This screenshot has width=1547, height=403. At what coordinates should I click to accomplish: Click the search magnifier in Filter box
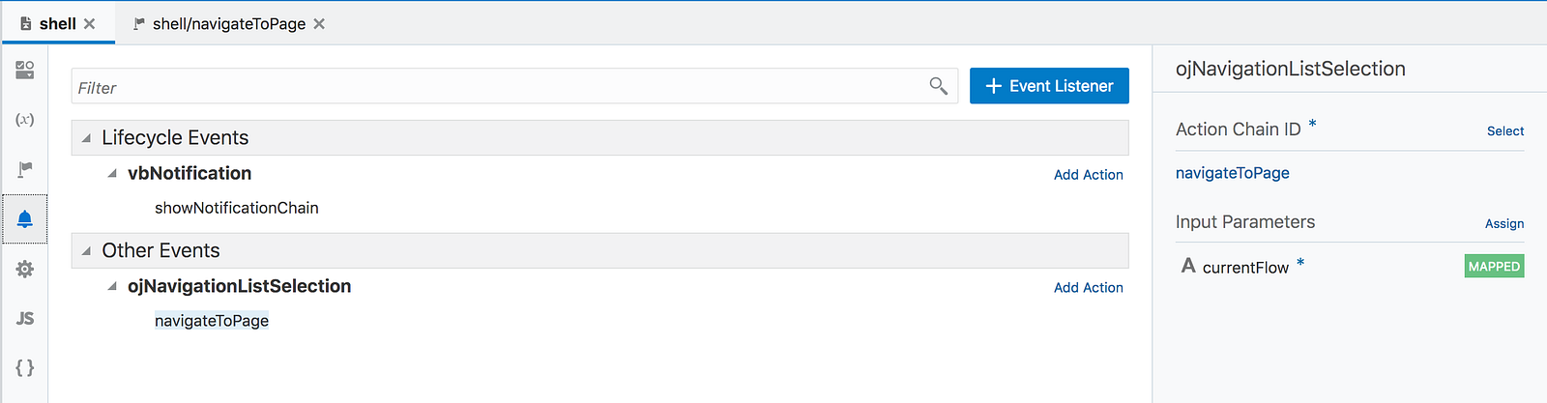[938, 86]
